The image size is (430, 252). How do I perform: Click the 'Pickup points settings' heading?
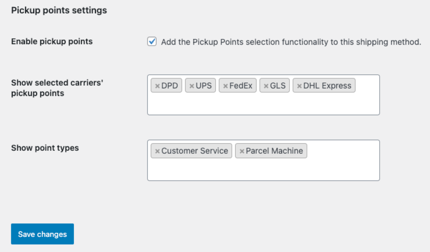tap(59, 10)
